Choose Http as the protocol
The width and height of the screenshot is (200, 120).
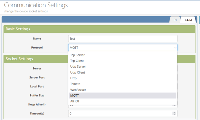(x=73, y=78)
